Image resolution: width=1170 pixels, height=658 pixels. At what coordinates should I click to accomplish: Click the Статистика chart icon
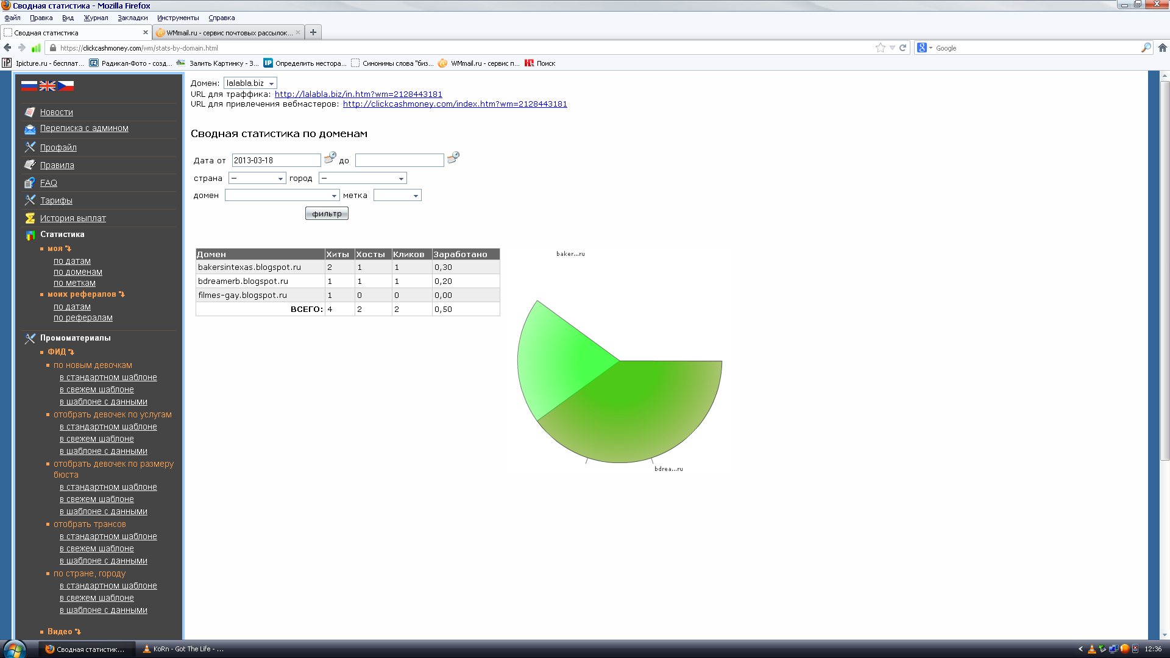[x=30, y=235]
